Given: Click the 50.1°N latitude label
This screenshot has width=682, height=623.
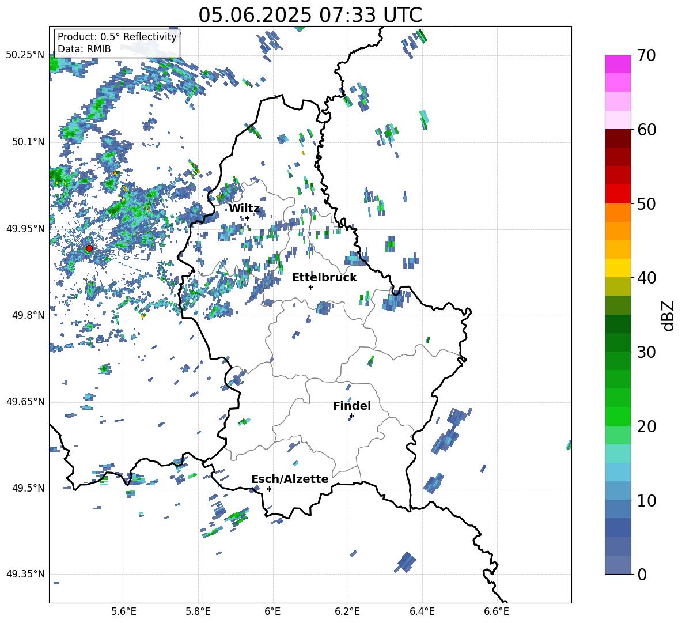Looking at the screenshot, I should (x=28, y=142).
